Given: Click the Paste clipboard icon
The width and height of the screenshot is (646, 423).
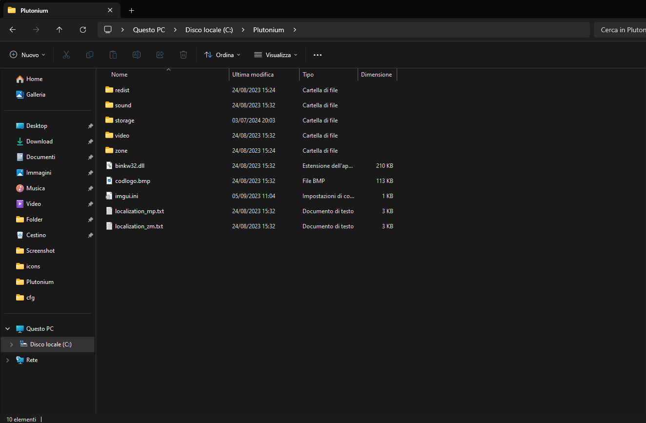Looking at the screenshot, I should [x=113, y=55].
